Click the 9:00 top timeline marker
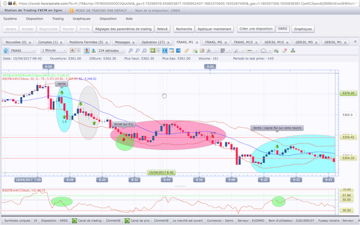 (x=210, y=66)
